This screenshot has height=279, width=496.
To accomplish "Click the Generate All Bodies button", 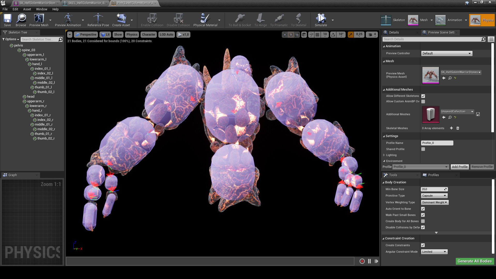I will [475, 261].
